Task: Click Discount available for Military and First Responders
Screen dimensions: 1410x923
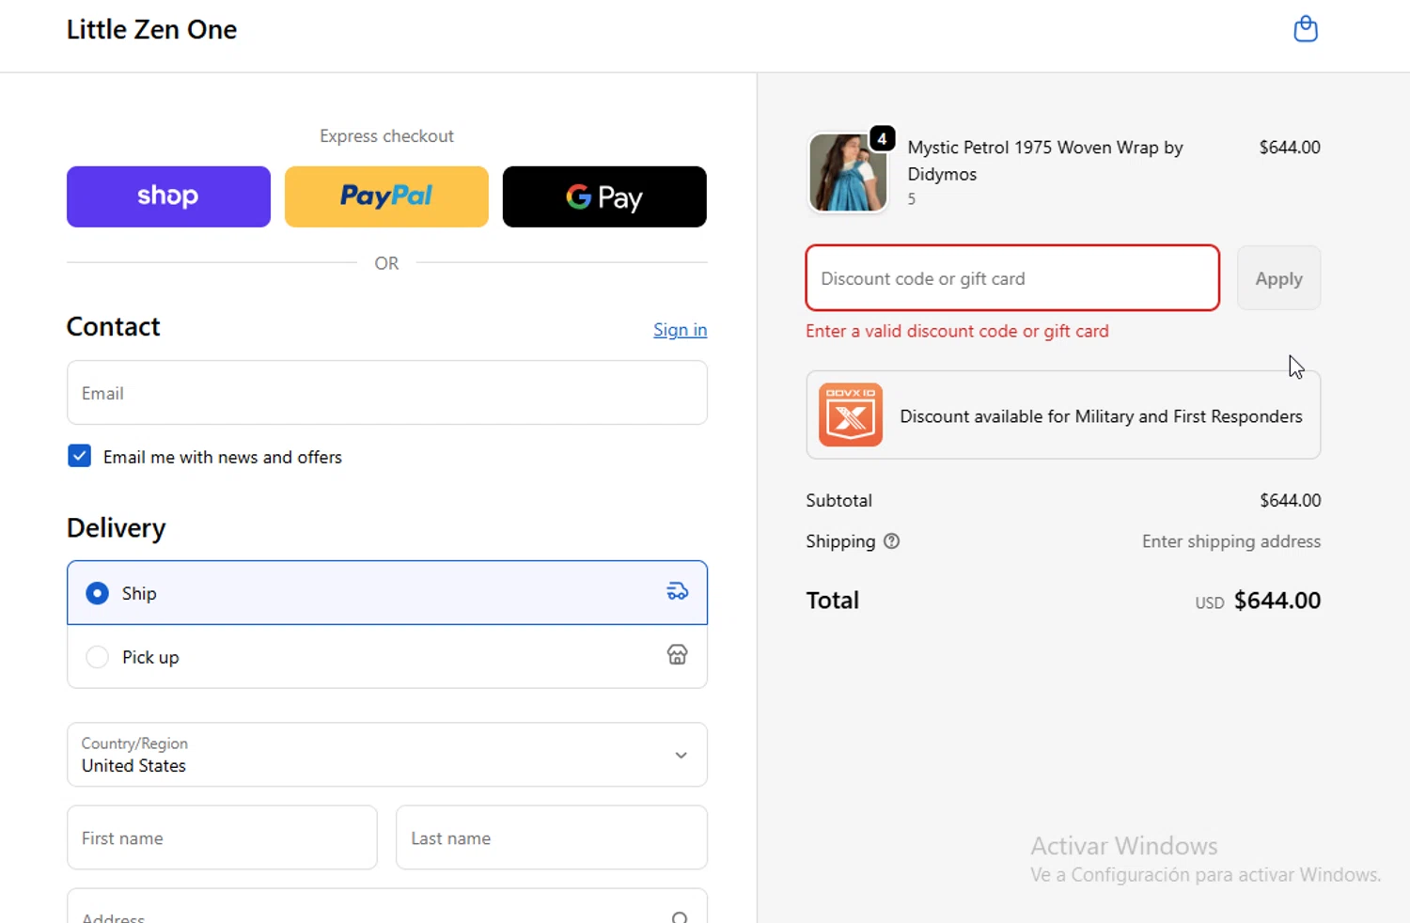Action: tap(1063, 415)
